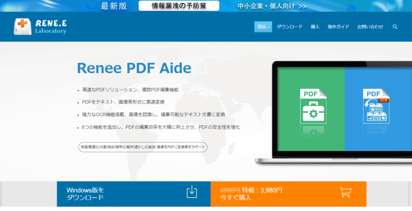
Task: Click the 高速なPDFソリューション bullet text
Action: coord(130,90)
